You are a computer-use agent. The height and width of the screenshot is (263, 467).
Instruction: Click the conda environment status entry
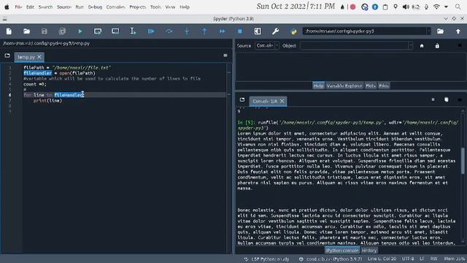click(331, 259)
